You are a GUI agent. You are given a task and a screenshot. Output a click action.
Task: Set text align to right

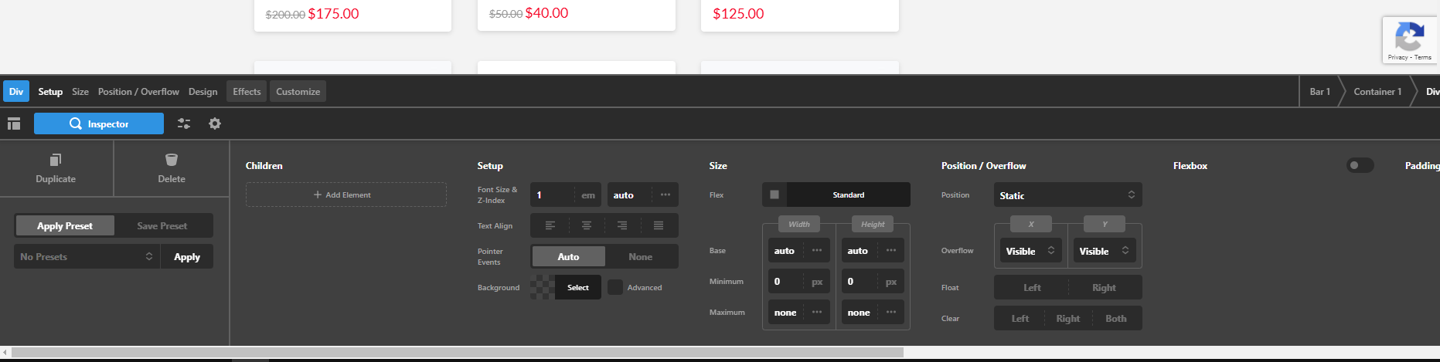pos(622,225)
